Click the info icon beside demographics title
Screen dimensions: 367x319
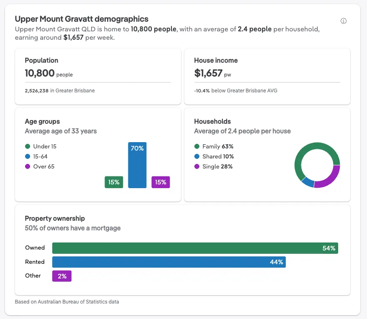pos(344,21)
